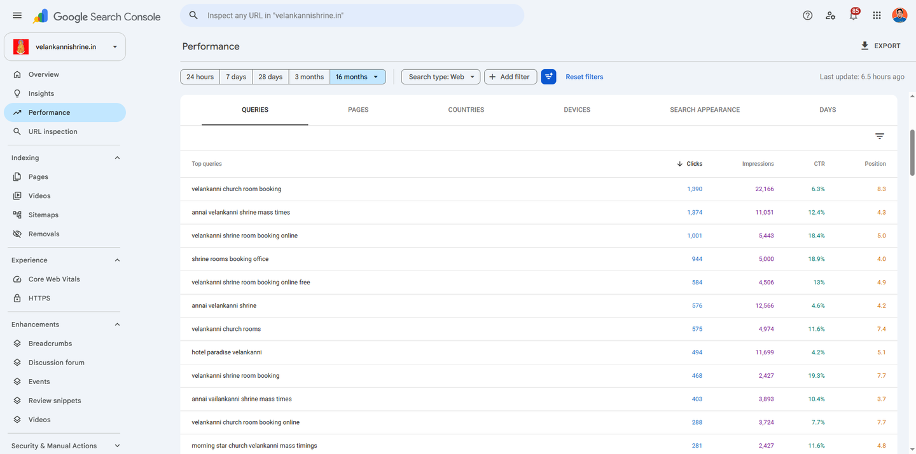Viewport: 916px width, 454px height.
Task: Sort by CTR column header
Action: (x=819, y=164)
